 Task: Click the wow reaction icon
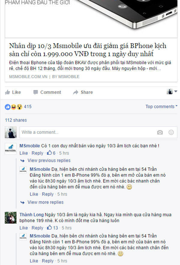19,107
